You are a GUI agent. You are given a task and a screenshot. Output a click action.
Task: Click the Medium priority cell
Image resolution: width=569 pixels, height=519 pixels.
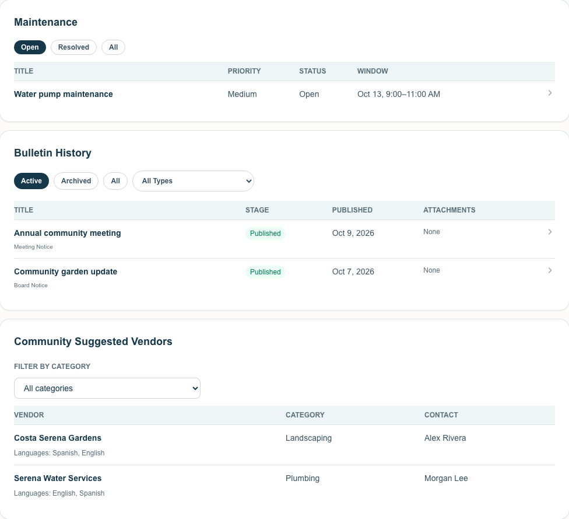pos(242,94)
